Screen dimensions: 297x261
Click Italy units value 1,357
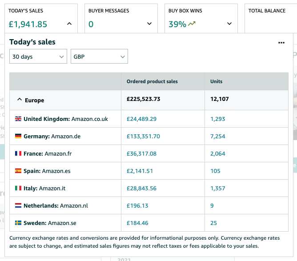pyautogui.click(x=217, y=188)
